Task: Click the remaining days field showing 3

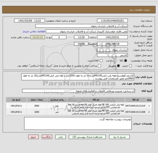Action: coord(59,37)
